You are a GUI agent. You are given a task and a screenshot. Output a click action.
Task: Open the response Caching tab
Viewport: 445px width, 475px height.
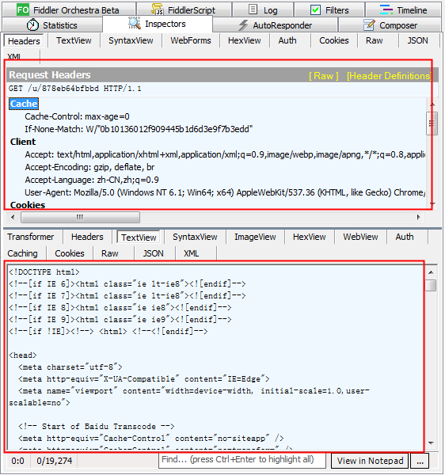pyautogui.click(x=22, y=253)
